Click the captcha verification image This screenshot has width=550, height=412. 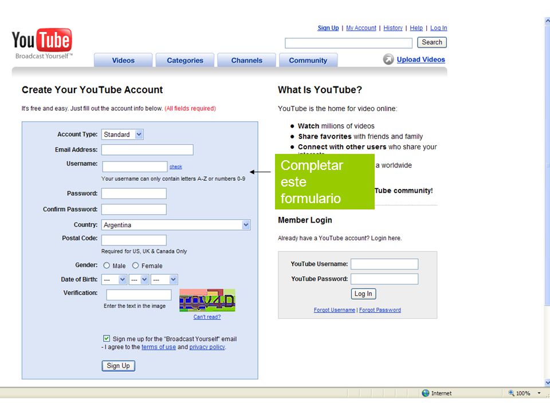point(207,300)
